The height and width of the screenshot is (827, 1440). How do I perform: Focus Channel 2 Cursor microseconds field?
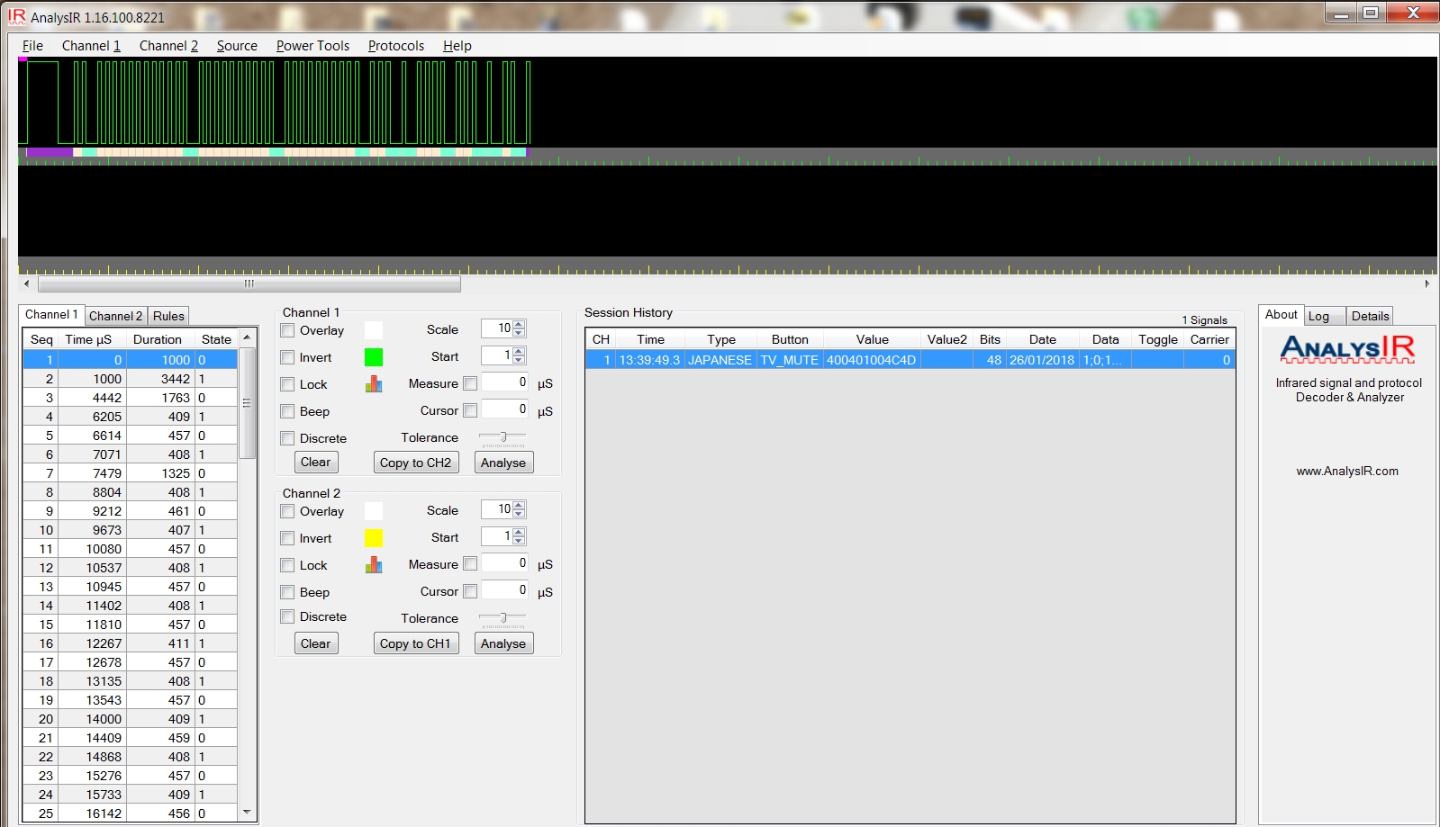tap(504, 590)
